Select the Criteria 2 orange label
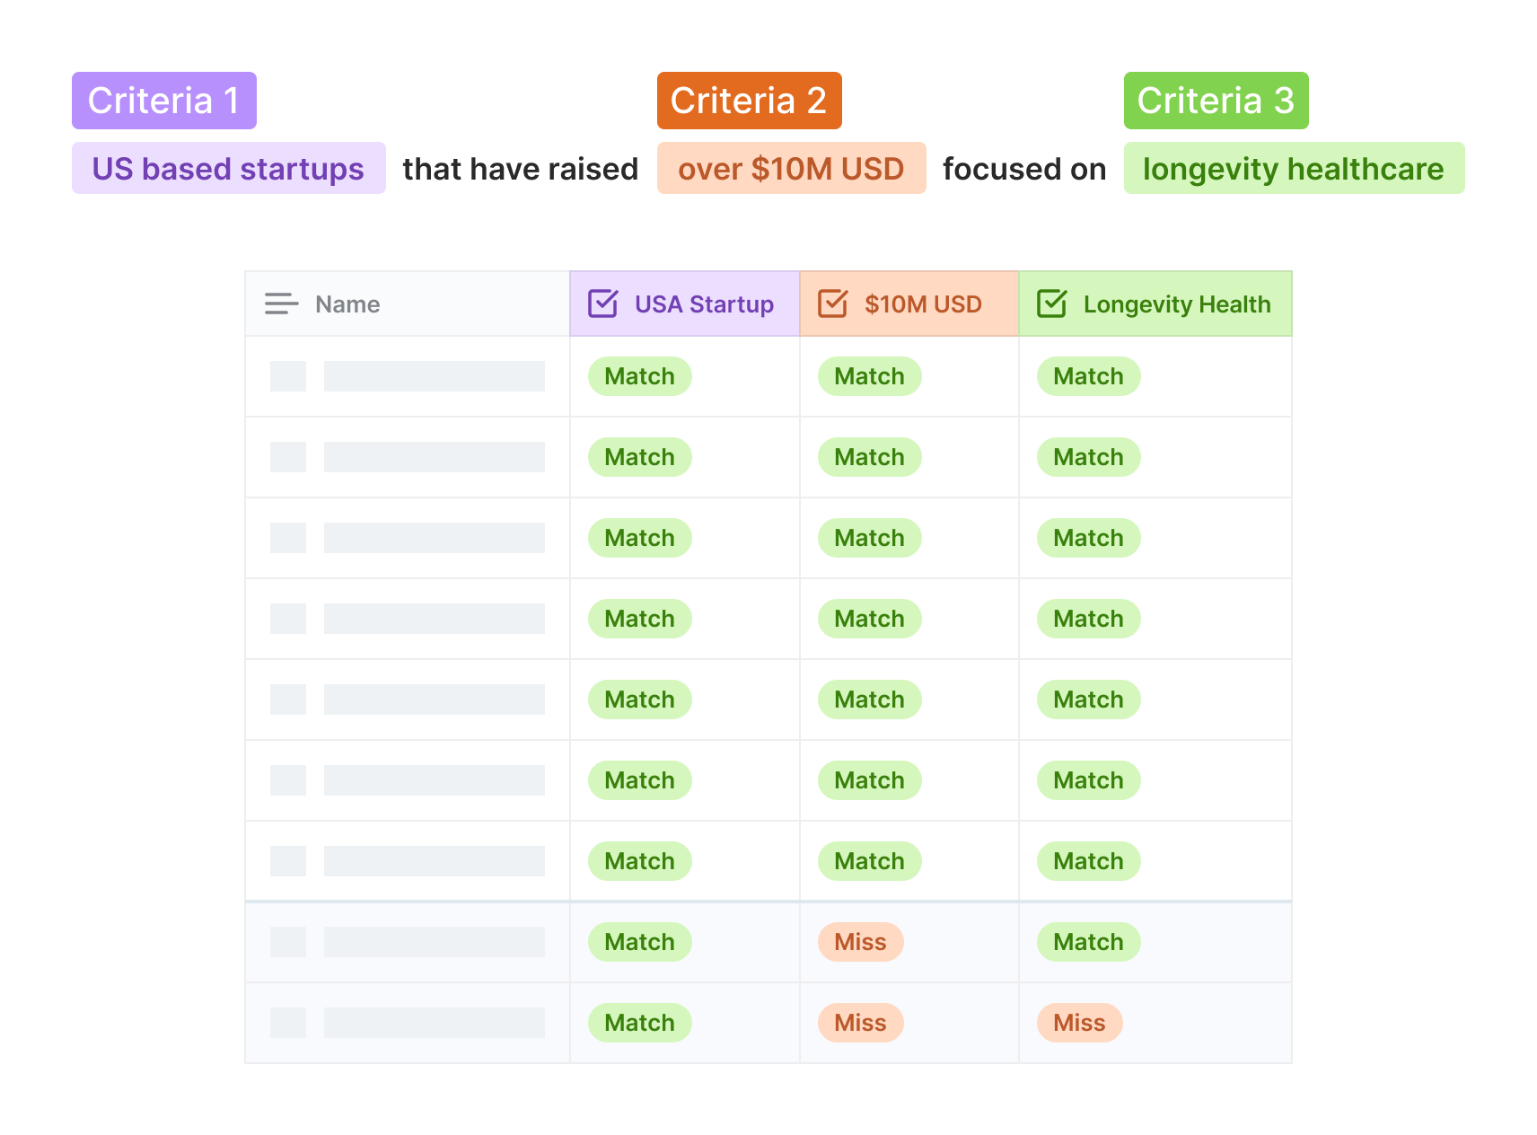 coord(750,101)
